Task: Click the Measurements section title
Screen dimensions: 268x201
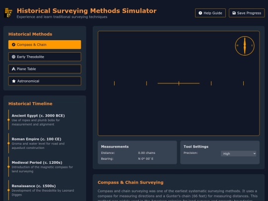Action: (115, 146)
